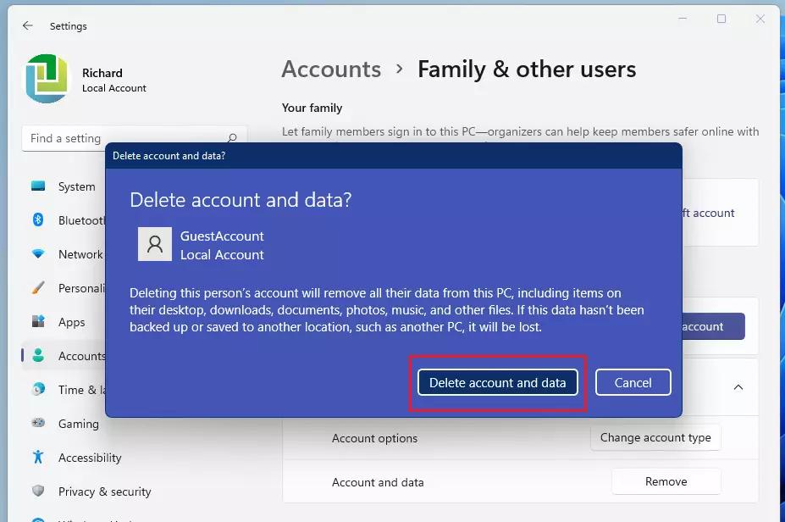Click the search magnifier icon
This screenshot has height=522, width=785.
pos(231,138)
